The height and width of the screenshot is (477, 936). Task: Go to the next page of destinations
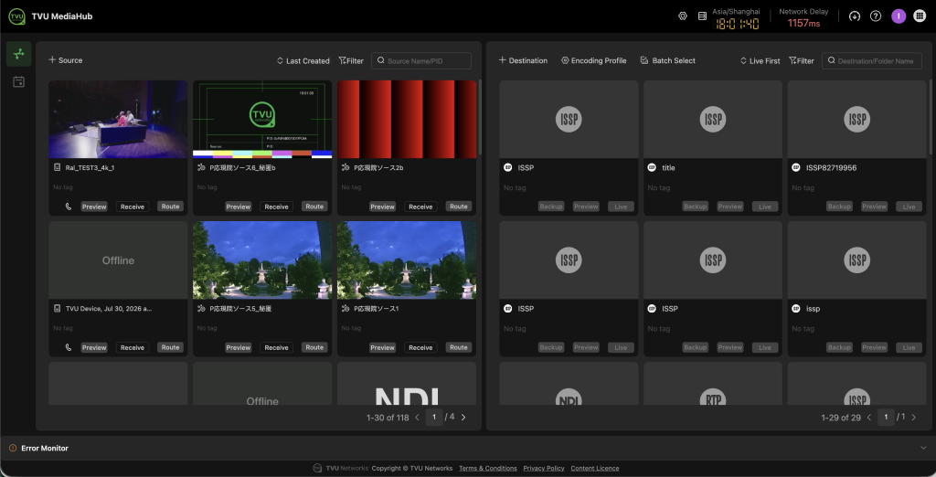pos(914,418)
